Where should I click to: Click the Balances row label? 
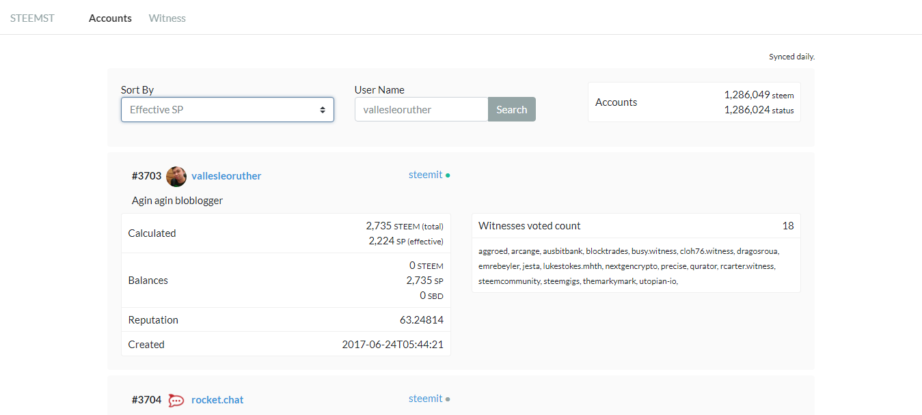(148, 281)
